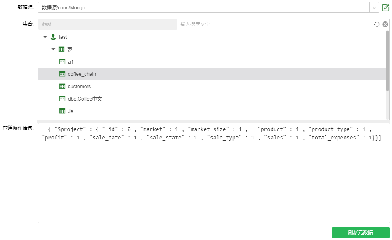Click the 刷新元数据 refresh metadata button
392x240 pixels.
point(360,233)
